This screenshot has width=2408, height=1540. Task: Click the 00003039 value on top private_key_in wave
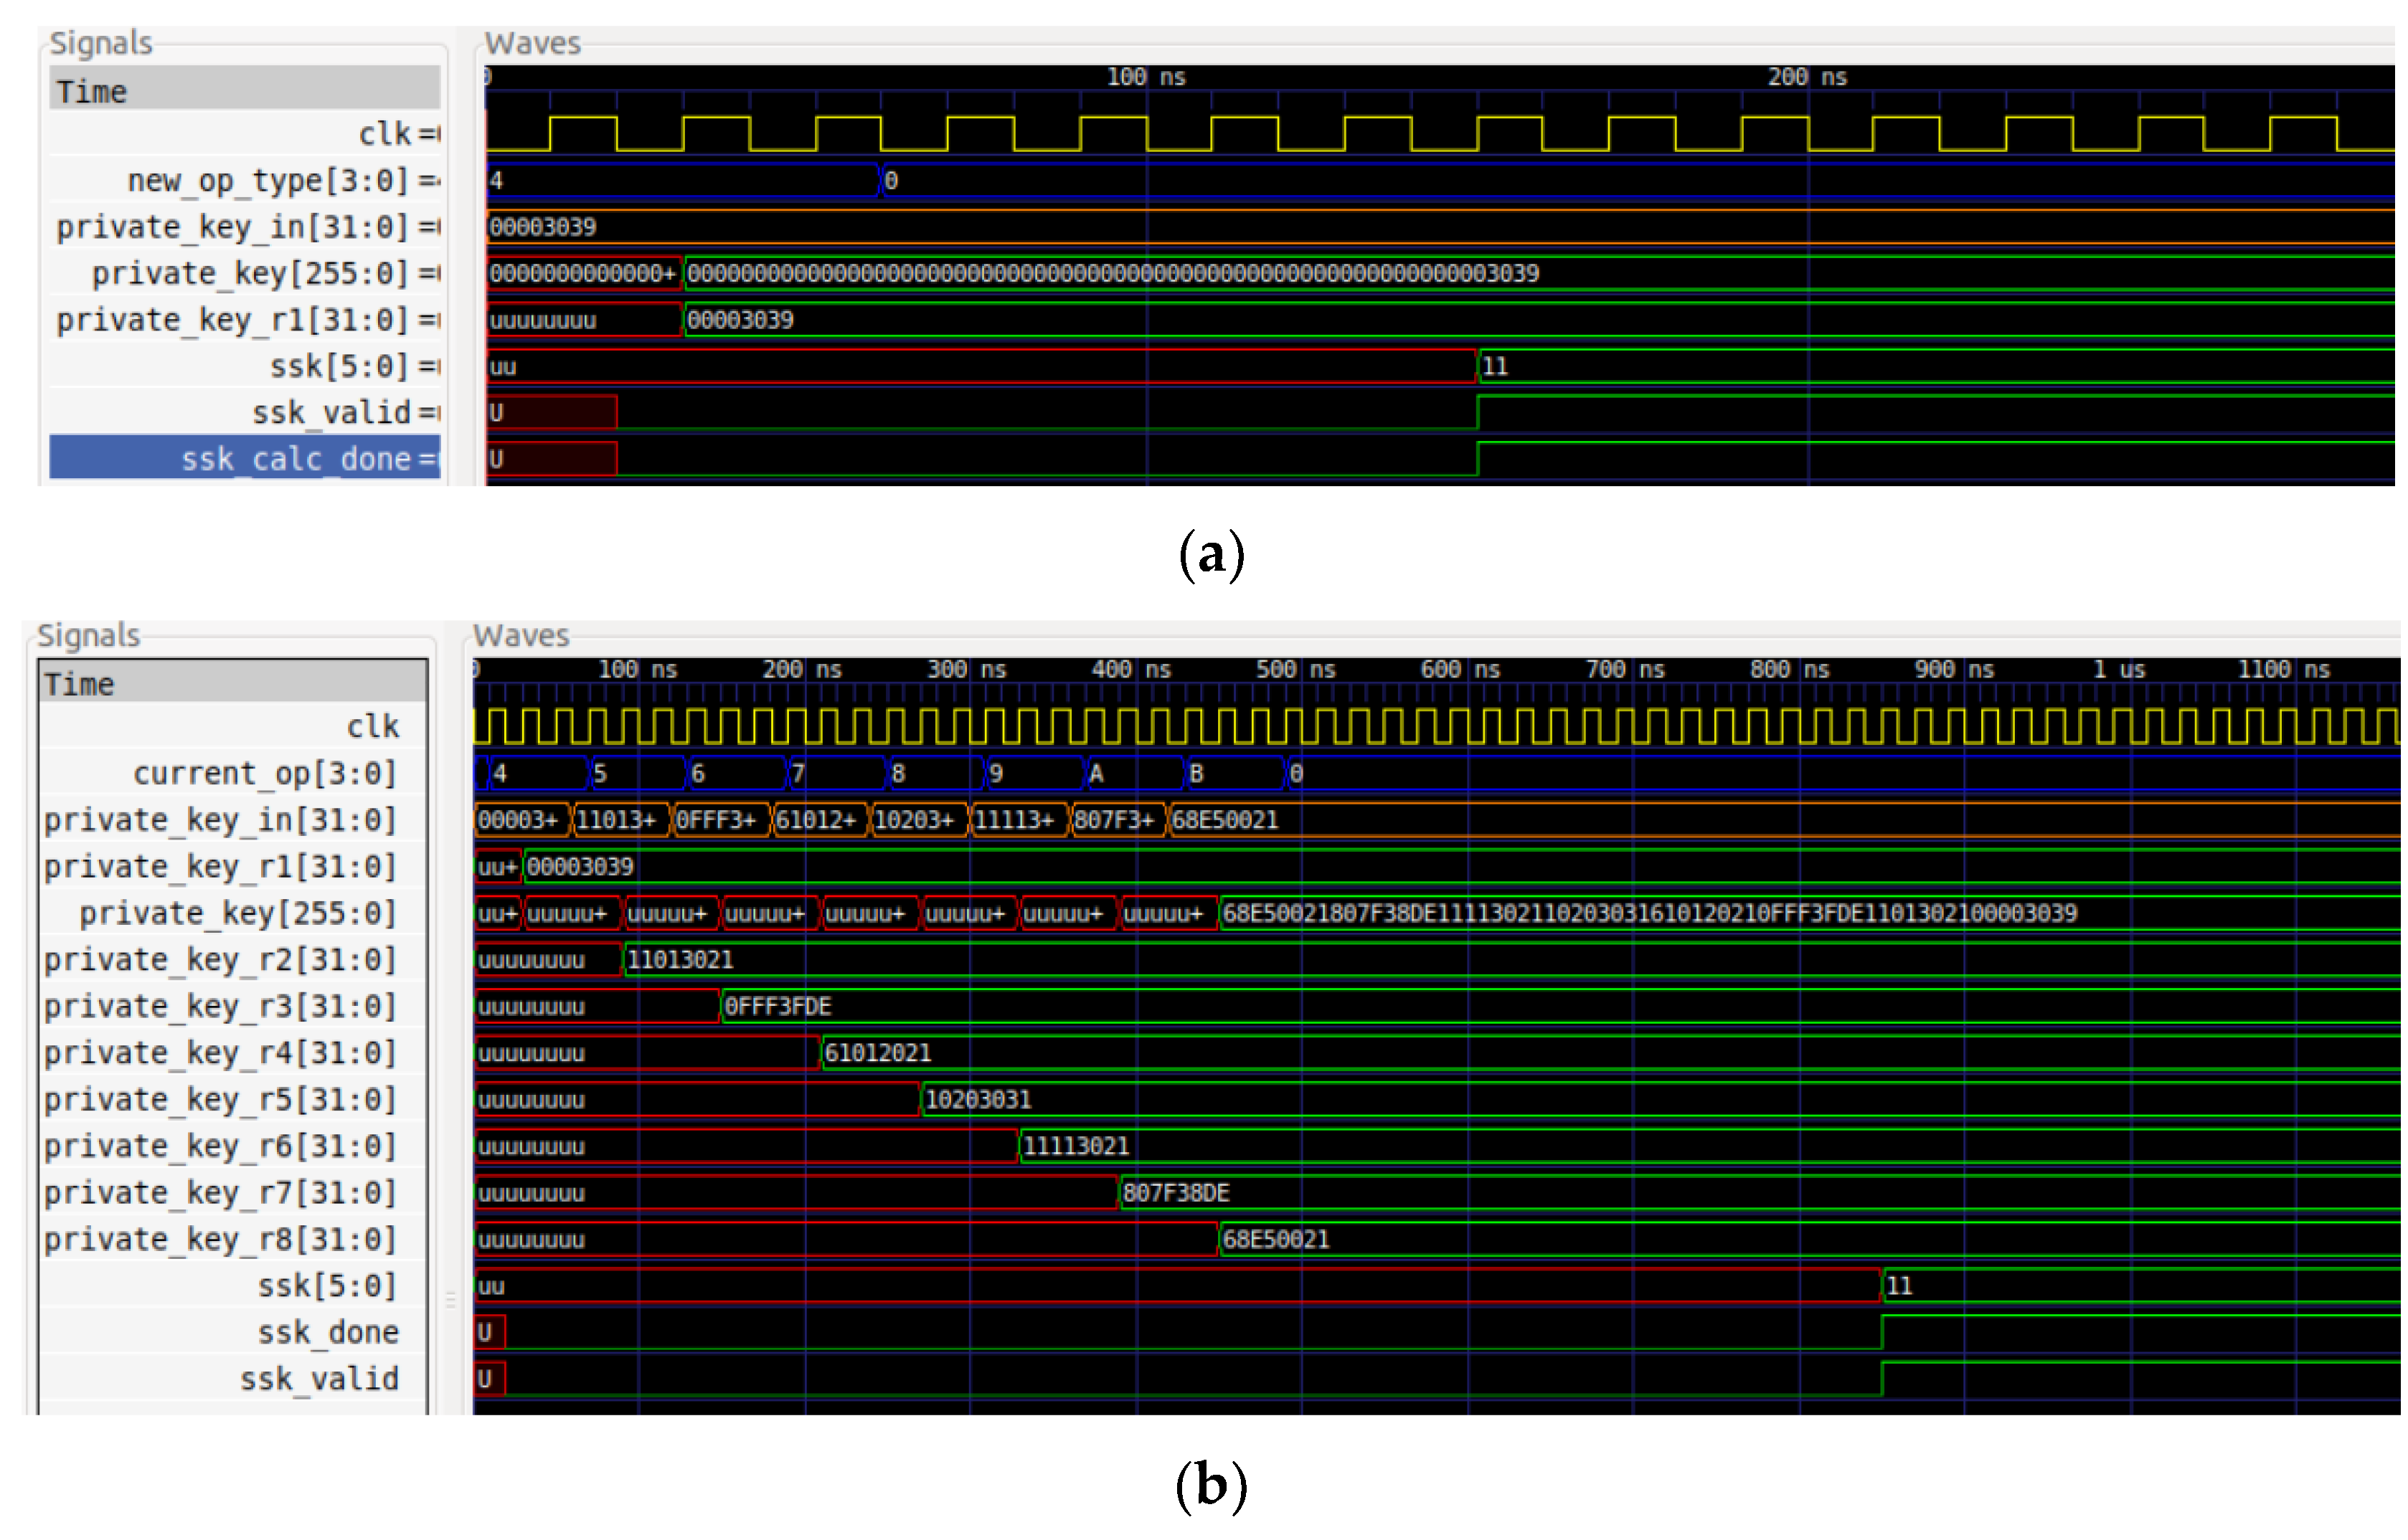coord(542,227)
